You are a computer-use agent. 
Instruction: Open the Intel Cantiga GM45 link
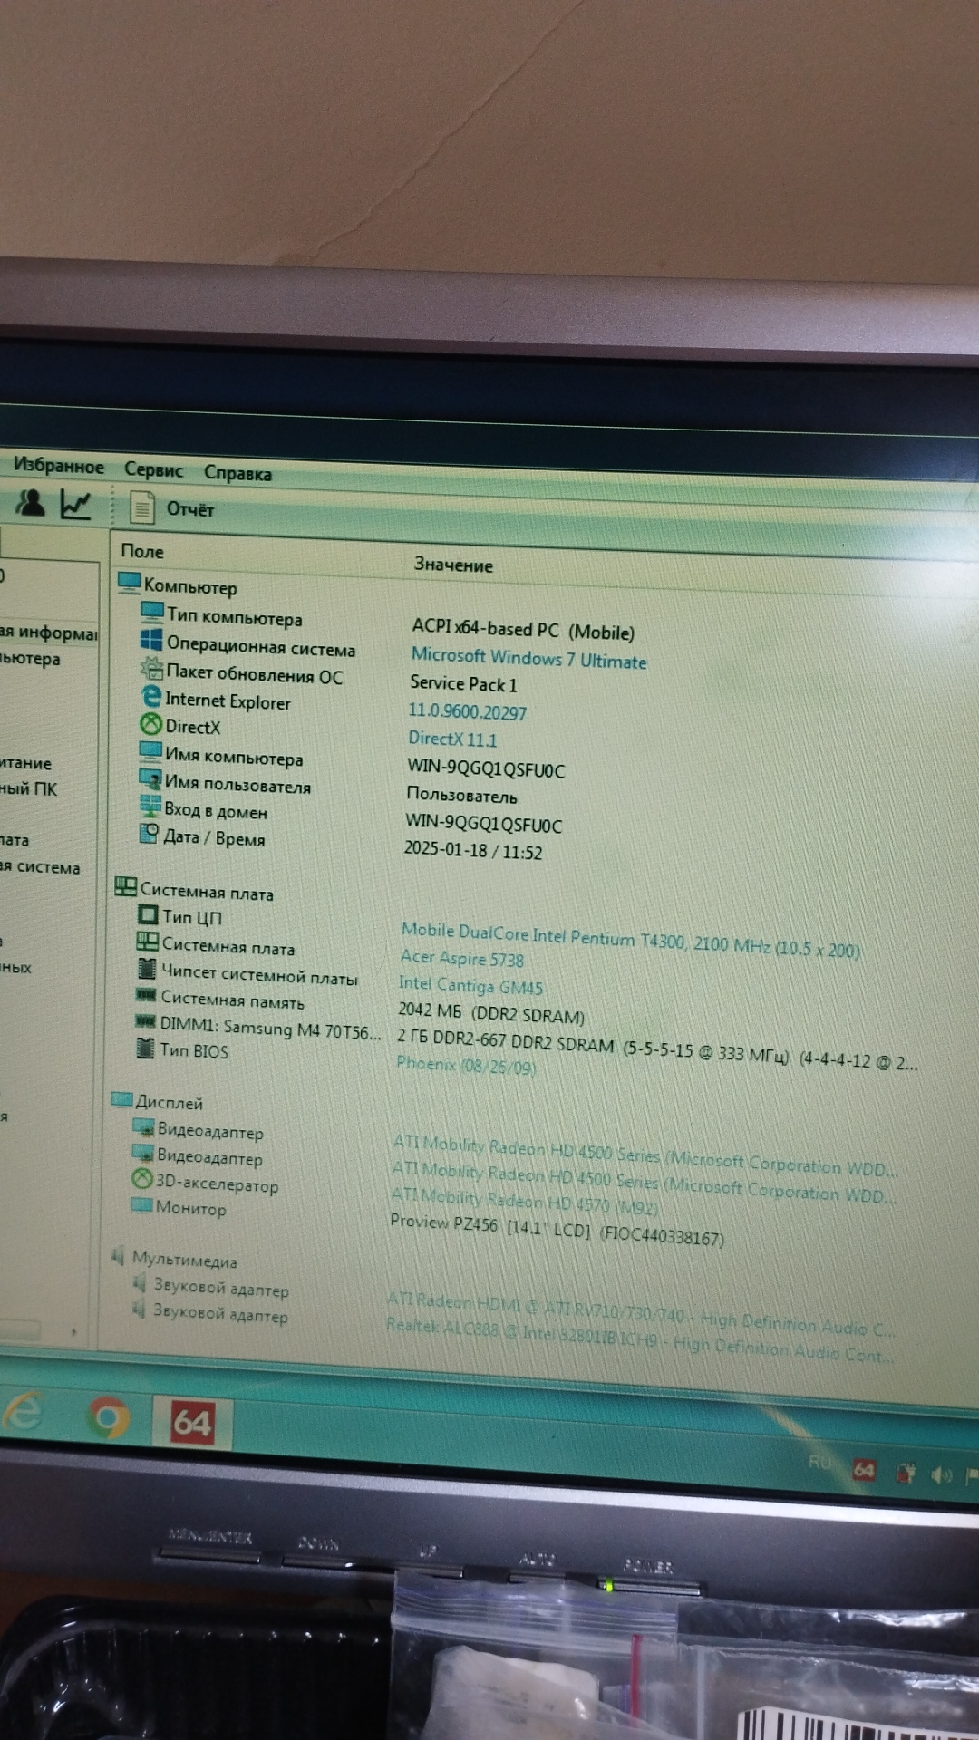tap(470, 985)
